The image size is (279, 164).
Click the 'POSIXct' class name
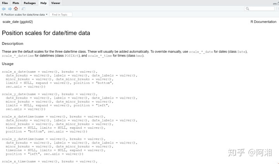(72, 56)
